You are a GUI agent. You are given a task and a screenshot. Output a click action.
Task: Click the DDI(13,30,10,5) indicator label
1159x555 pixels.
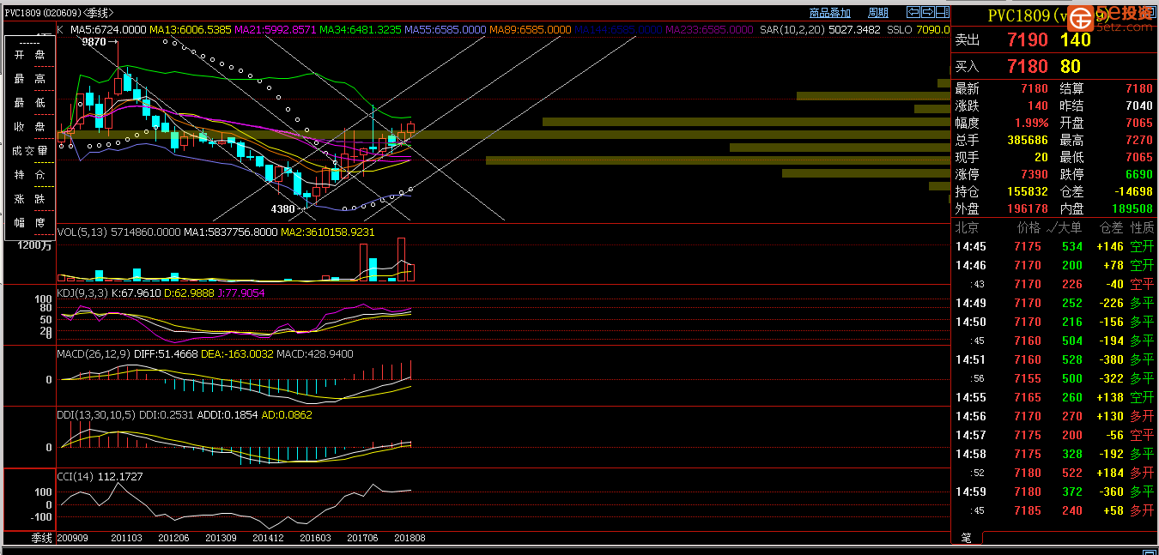click(x=96, y=414)
